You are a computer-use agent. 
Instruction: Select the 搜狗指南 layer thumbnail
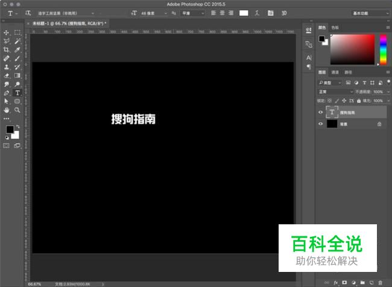pos(332,112)
